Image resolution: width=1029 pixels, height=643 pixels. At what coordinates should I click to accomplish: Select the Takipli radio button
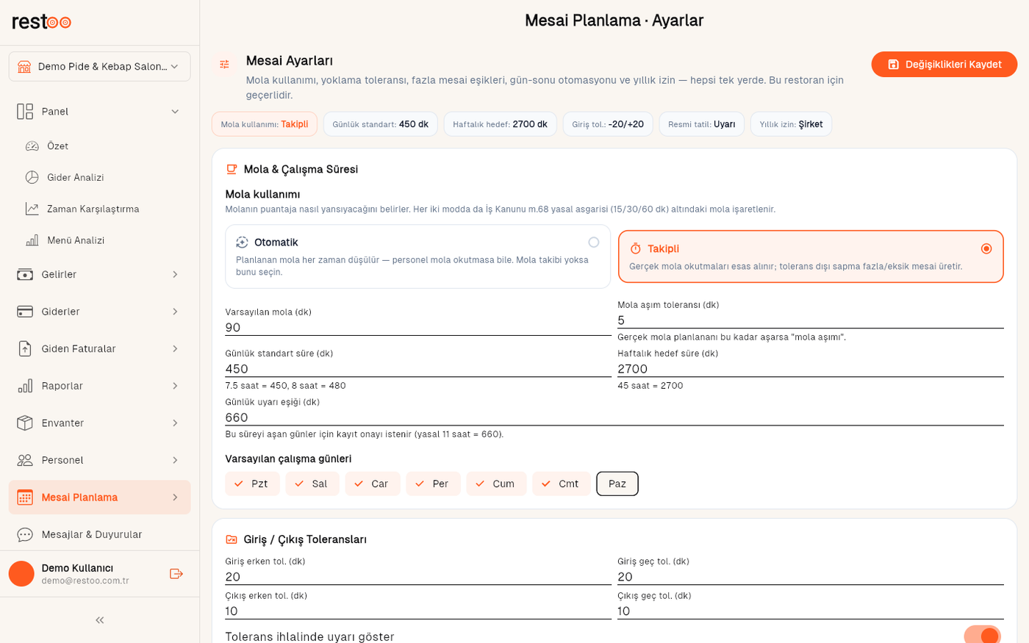986,249
